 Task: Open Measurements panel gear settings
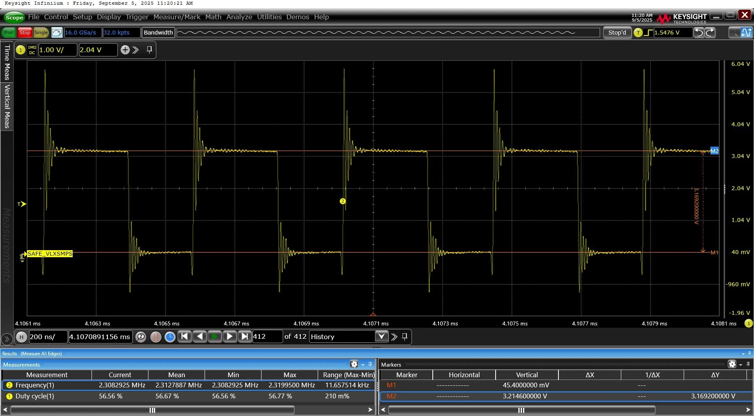click(x=354, y=364)
